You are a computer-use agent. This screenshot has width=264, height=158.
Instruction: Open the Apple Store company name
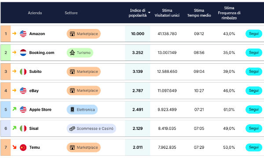click(x=40, y=110)
